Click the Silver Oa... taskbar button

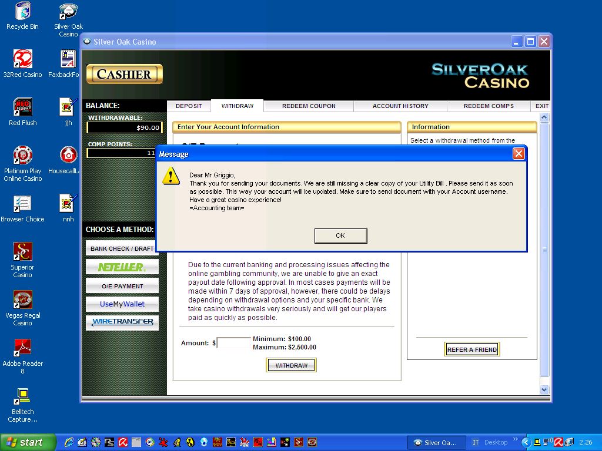tap(436, 443)
